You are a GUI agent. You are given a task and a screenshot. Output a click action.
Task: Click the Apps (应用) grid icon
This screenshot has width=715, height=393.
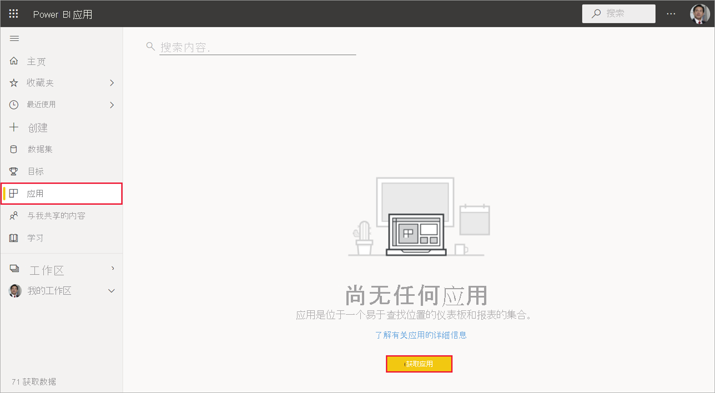tap(14, 193)
